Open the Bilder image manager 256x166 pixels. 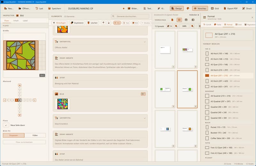tap(133, 9)
